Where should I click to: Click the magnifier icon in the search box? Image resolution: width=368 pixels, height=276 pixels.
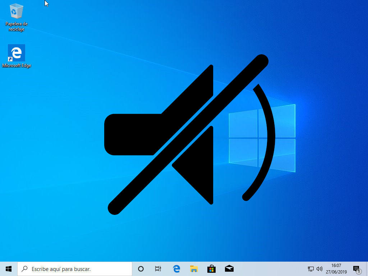tap(24, 268)
